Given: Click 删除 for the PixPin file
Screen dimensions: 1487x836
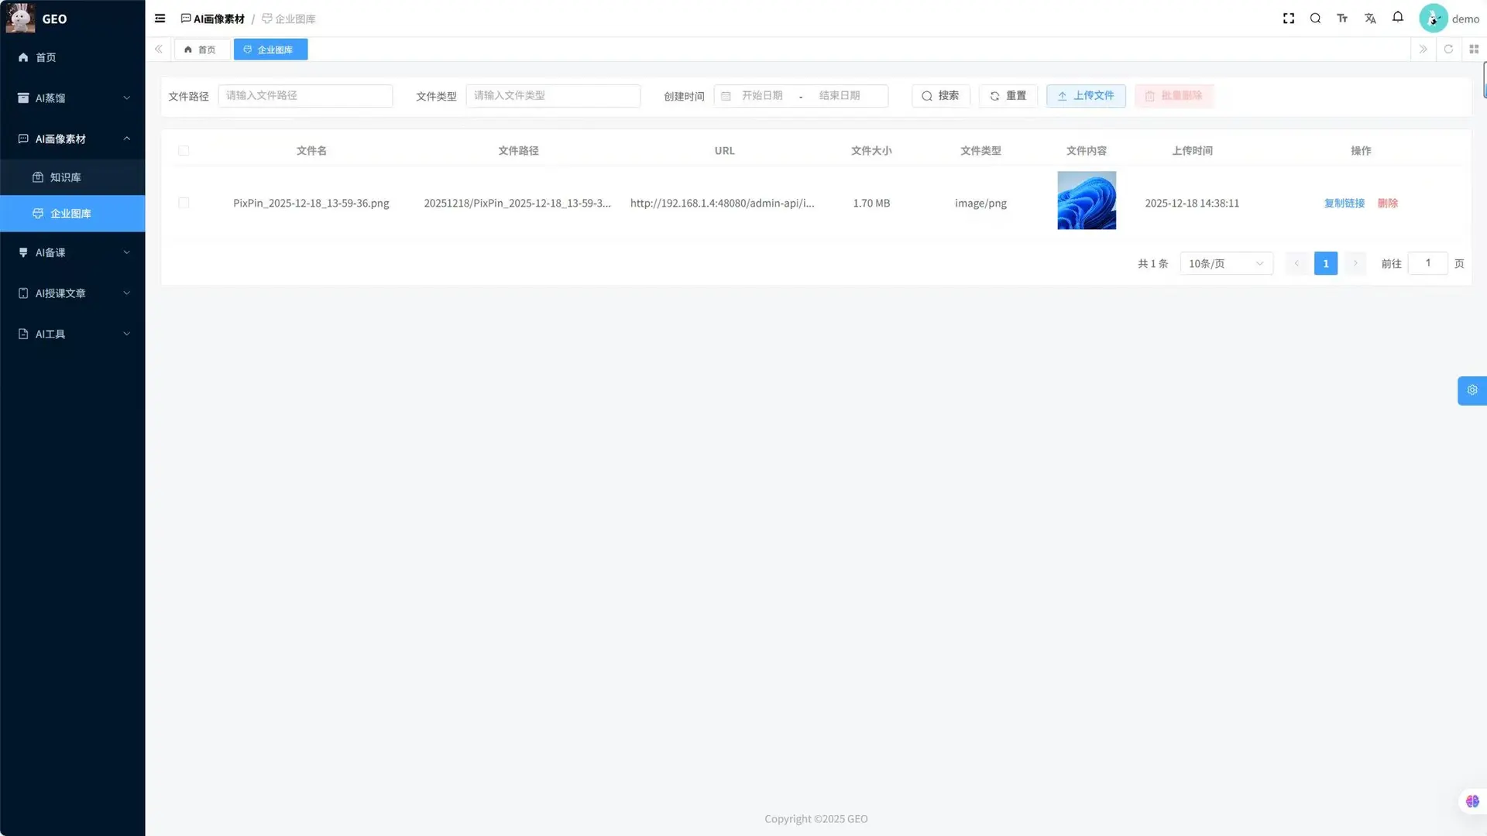Looking at the screenshot, I should pos(1387,204).
